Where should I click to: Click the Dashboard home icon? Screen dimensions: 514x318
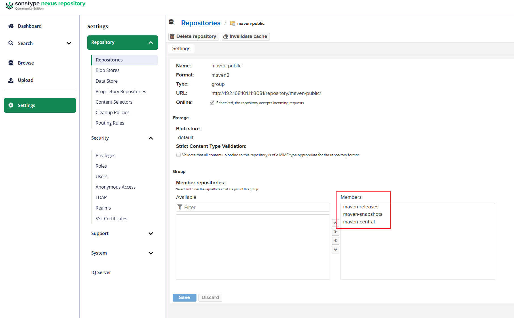[x=11, y=26]
